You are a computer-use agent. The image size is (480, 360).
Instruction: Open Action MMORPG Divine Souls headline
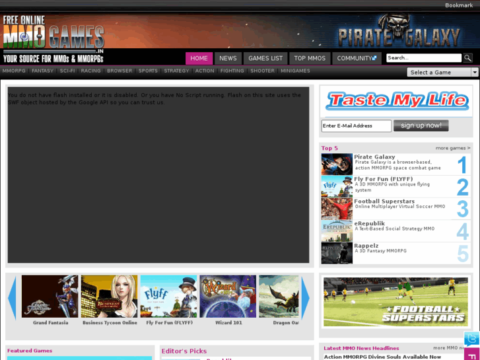(382, 357)
